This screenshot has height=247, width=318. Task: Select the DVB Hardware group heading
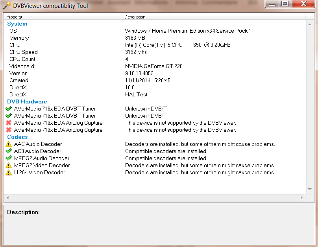27,101
